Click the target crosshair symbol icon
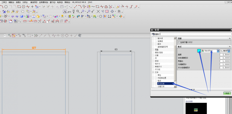Image resolution: width=232 pixels, height=114 pixels. [x=112, y=11]
